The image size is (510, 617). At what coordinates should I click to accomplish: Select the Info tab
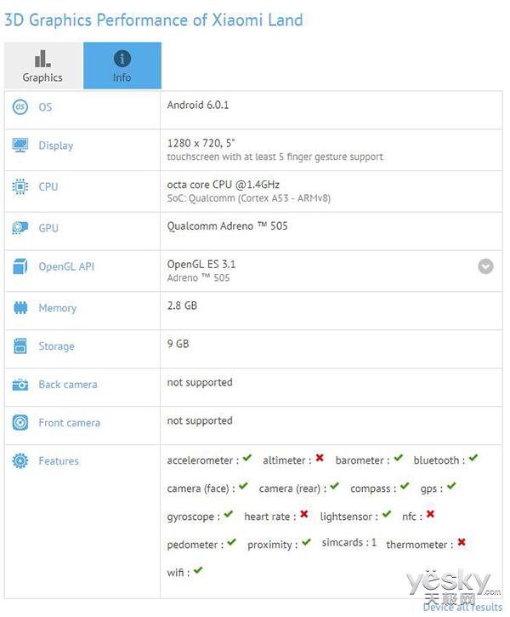click(x=122, y=66)
